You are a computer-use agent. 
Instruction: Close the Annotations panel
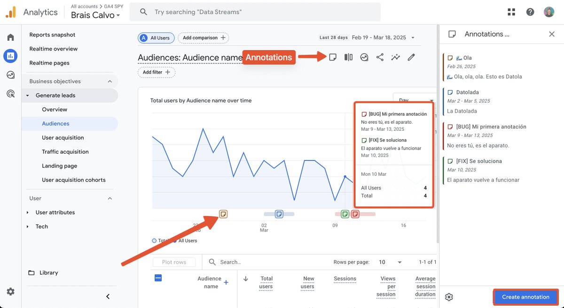pos(552,34)
